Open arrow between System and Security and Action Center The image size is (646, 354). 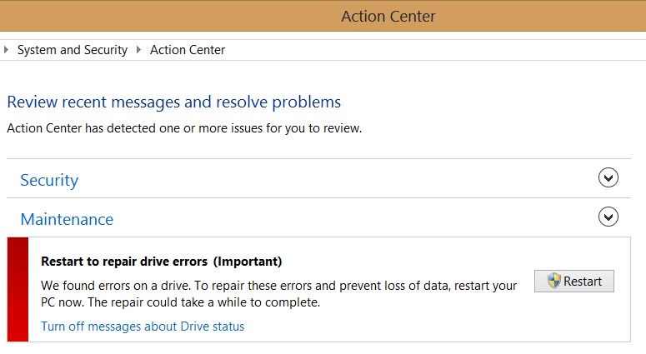point(138,50)
